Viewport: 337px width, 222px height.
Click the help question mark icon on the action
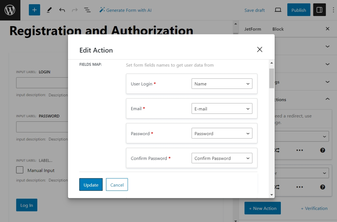[322, 150]
